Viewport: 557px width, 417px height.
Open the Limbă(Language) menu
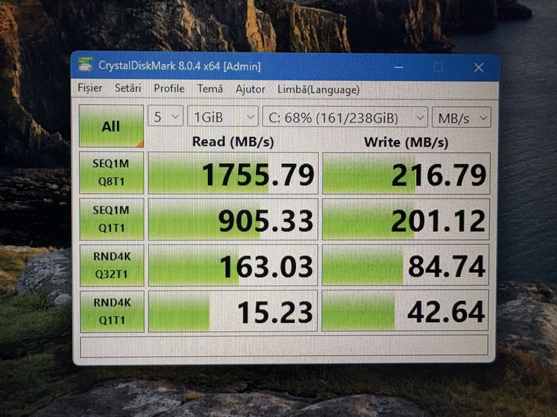(318, 89)
